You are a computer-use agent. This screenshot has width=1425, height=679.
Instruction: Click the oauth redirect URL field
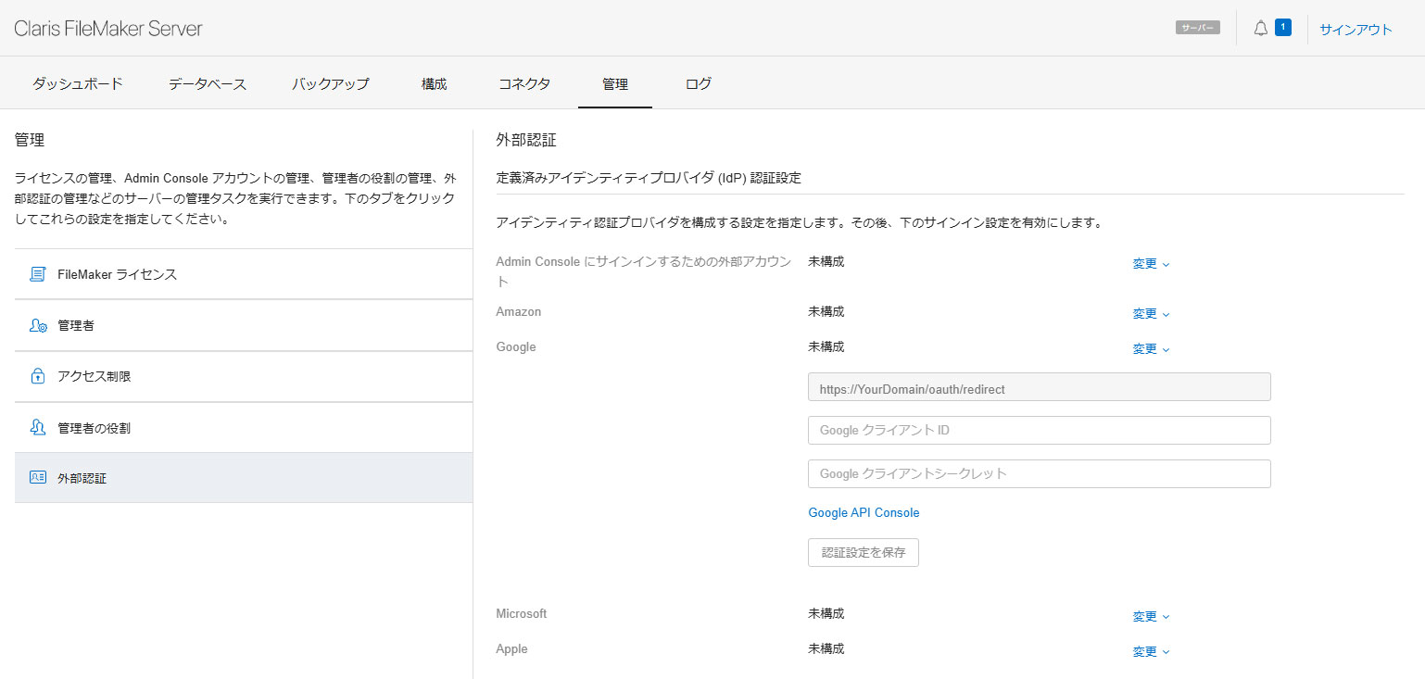(1040, 387)
